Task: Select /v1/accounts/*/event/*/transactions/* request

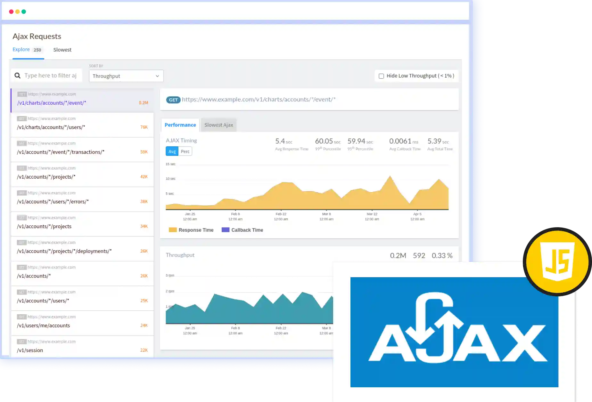Action: pos(82,149)
